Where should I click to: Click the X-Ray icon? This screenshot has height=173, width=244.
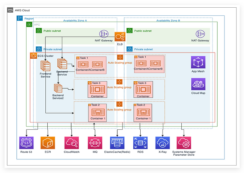pyautogui.click(x=163, y=143)
